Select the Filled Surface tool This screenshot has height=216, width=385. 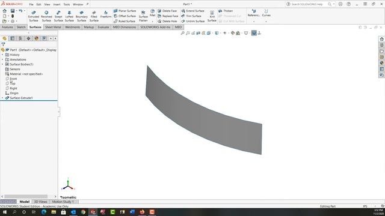click(94, 16)
